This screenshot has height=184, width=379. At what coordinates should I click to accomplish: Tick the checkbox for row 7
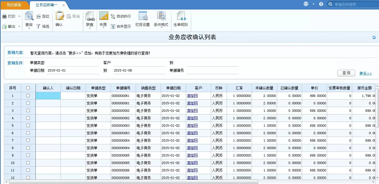click(28, 140)
